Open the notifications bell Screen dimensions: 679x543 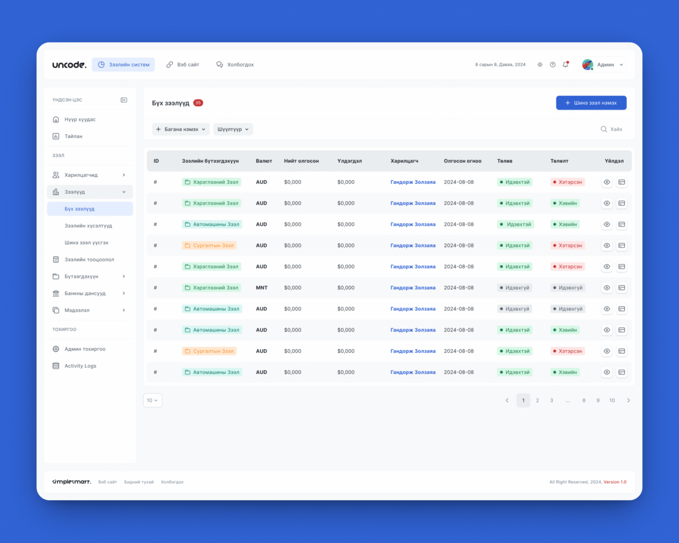pyautogui.click(x=565, y=65)
